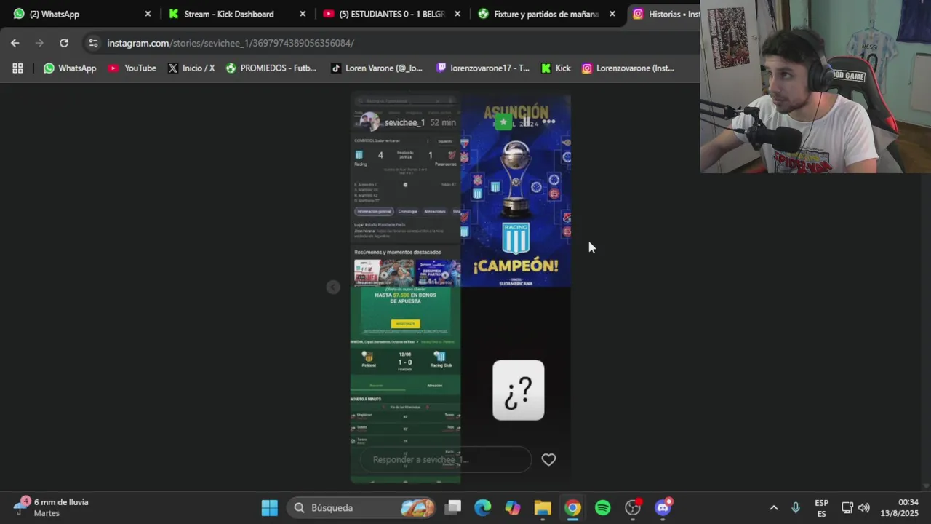Open File Explorer from the taskbar
The image size is (931, 524).
point(543,507)
